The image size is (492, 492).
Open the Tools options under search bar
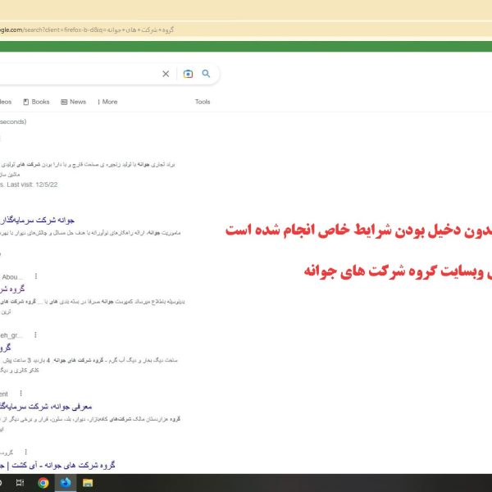tap(203, 102)
